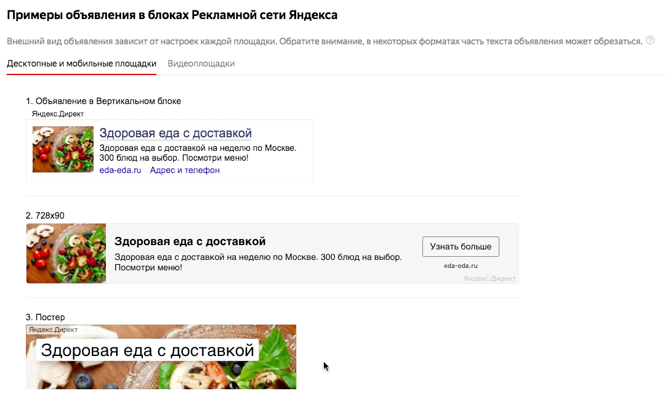Open the eda-eda.ru link in the vertical block ad

click(x=120, y=170)
